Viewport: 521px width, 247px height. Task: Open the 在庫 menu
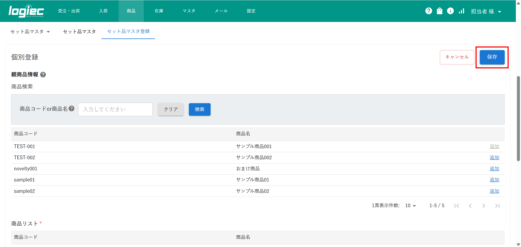click(x=159, y=11)
